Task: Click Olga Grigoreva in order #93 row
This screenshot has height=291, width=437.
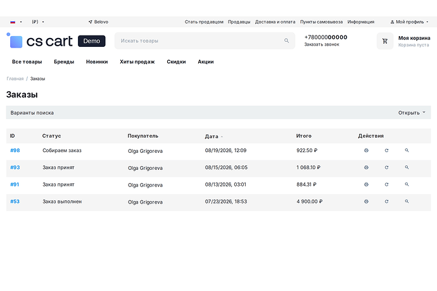Action: [x=145, y=168]
